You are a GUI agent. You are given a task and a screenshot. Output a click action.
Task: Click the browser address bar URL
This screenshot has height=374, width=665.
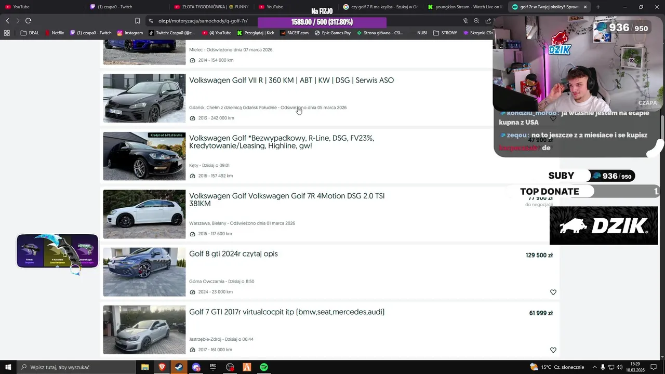coord(203,21)
